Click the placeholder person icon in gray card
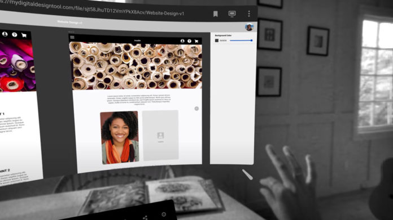The image size is (393, 220). (160, 136)
